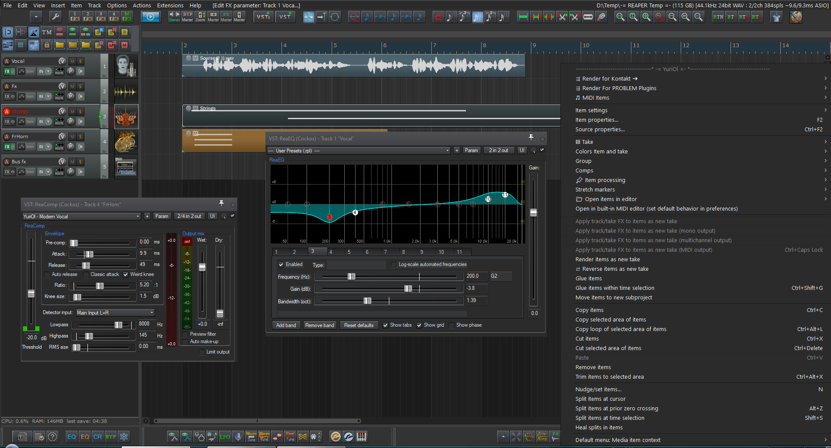Click the paint palette theme icon
The width and height of the screenshot is (831, 448).
796,17
